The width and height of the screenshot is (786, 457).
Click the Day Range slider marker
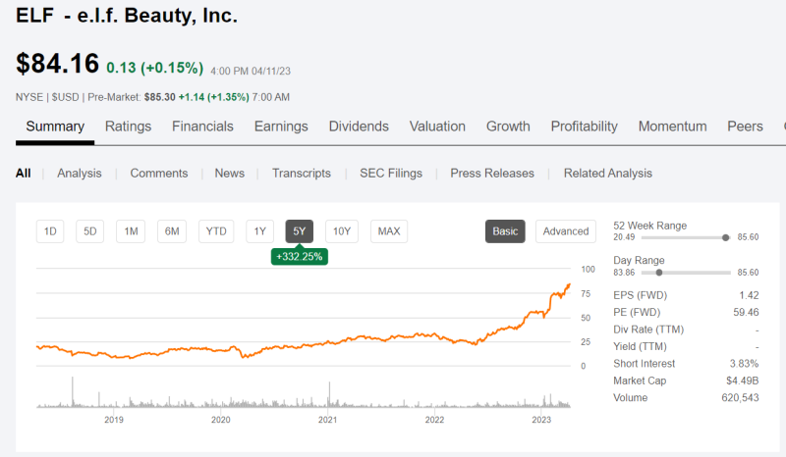point(659,273)
